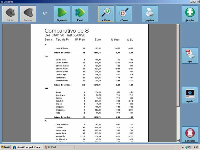The height and width of the screenshot is (150, 200).
Task: Confirm with the green Aceptar button
Action: pyautogui.click(x=190, y=14)
